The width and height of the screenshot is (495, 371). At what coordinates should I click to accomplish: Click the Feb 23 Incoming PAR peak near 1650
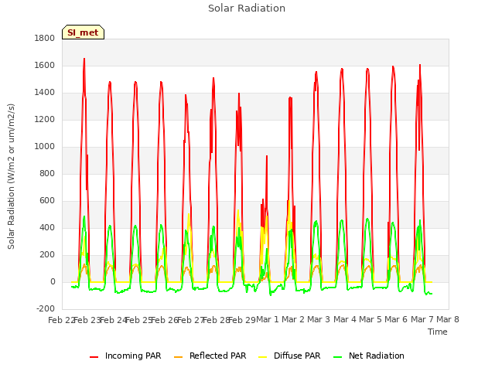pyautogui.click(x=84, y=59)
